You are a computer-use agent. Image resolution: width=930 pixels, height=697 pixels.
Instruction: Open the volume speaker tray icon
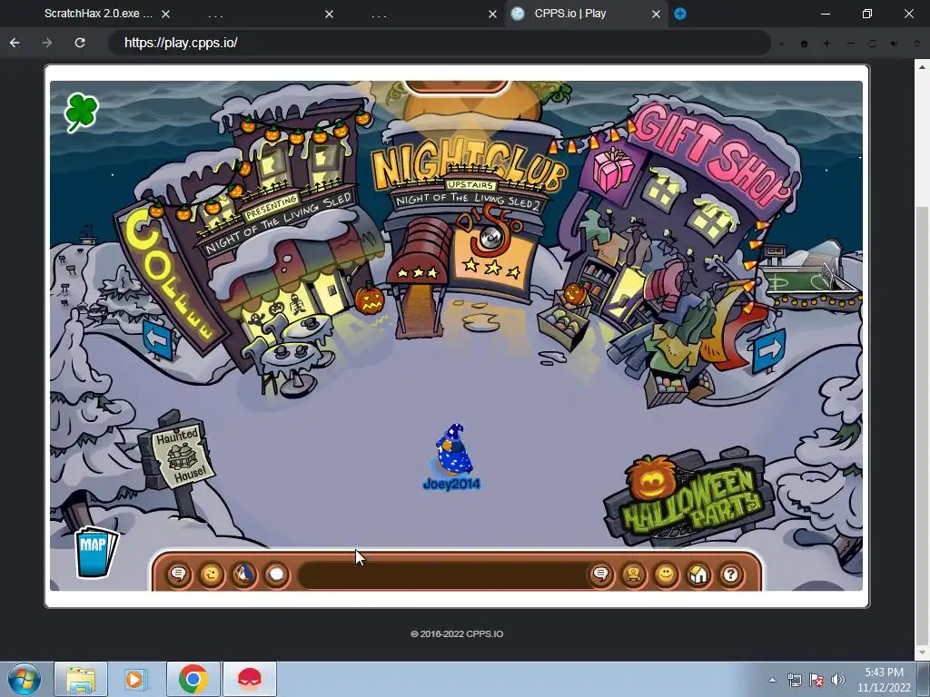[x=838, y=680]
